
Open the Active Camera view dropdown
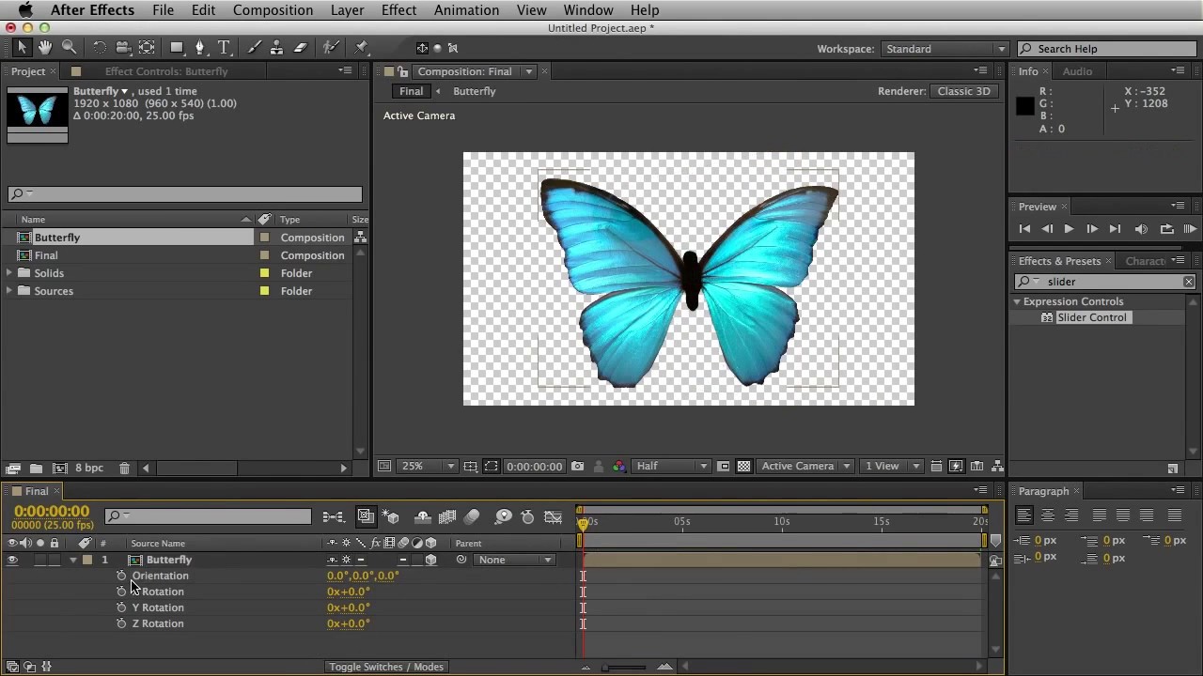click(x=805, y=466)
